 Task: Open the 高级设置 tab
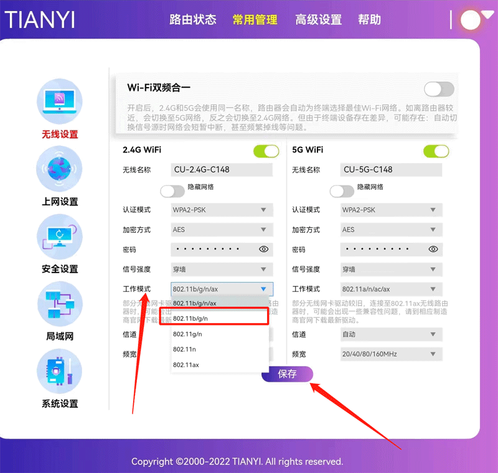click(318, 20)
